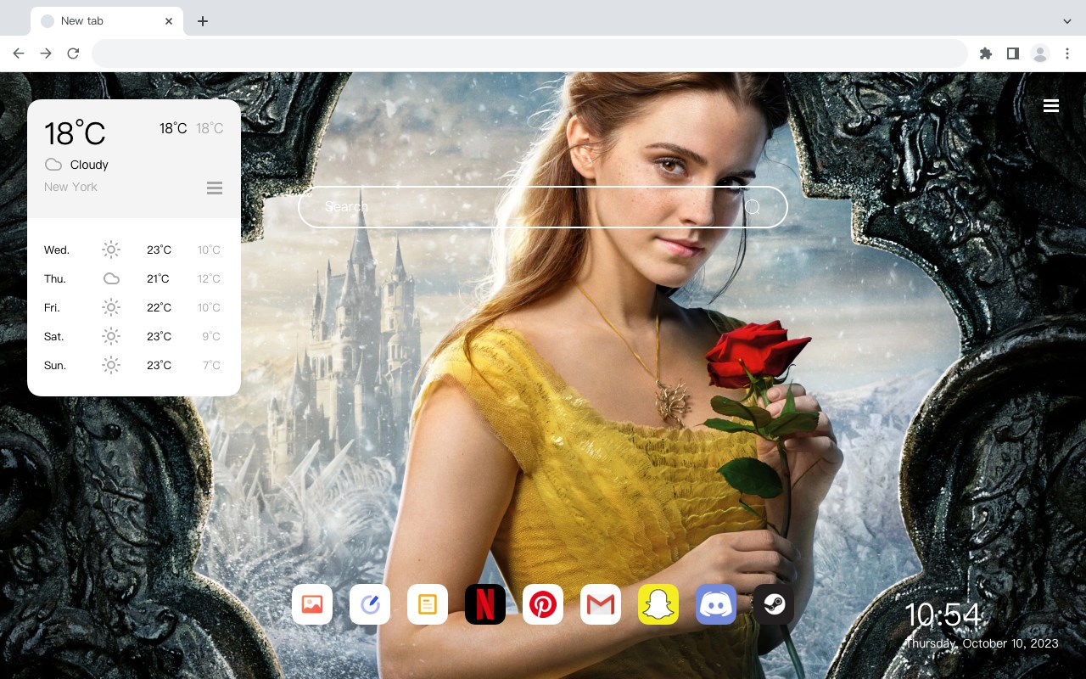The width and height of the screenshot is (1086, 679).
Task: Click the Sat. forecast day label
Action: (54, 336)
